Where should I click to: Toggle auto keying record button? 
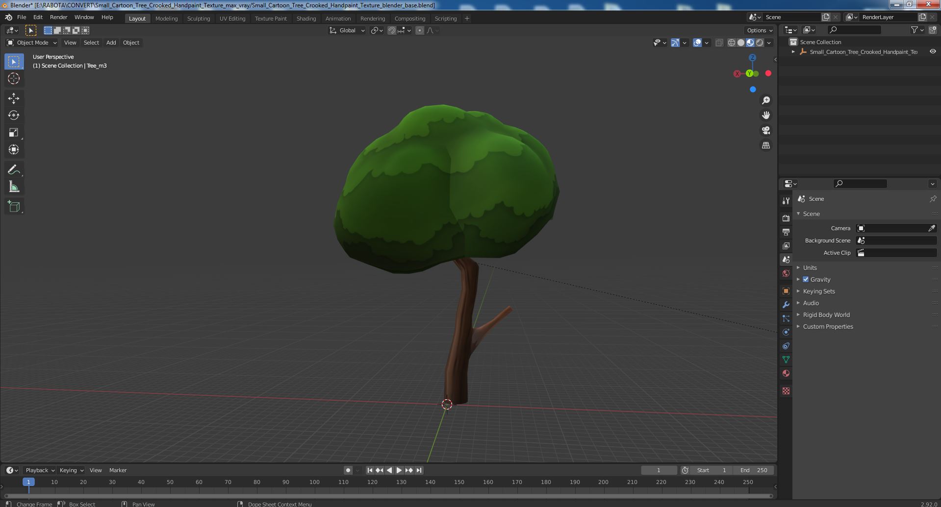tap(348, 470)
